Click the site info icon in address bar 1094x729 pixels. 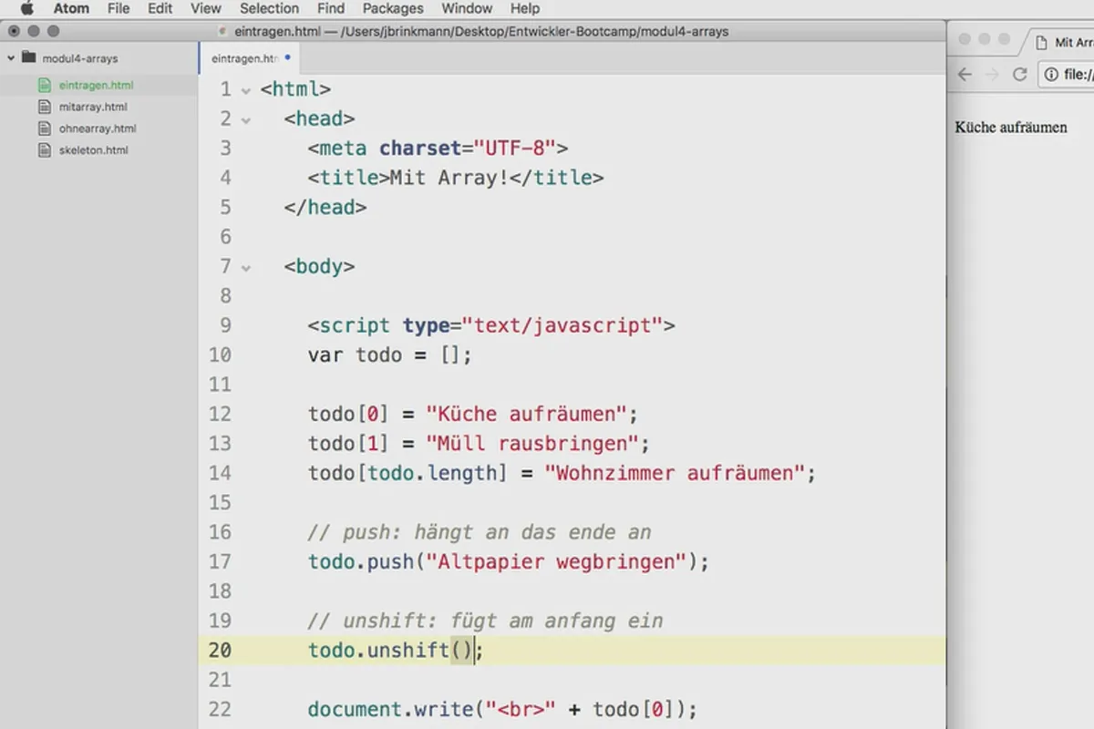click(1051, 75)
